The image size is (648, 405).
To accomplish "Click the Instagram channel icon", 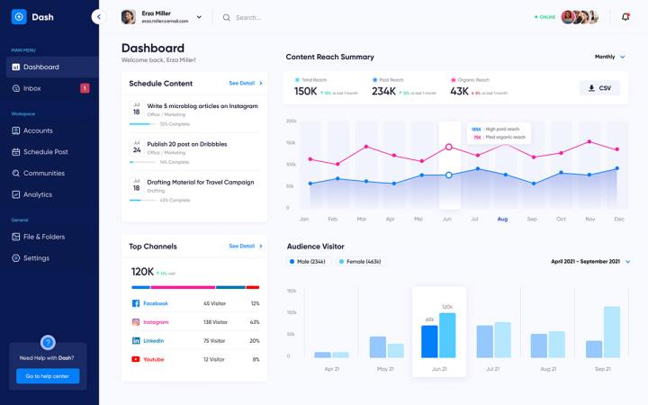I will point(136,322).
